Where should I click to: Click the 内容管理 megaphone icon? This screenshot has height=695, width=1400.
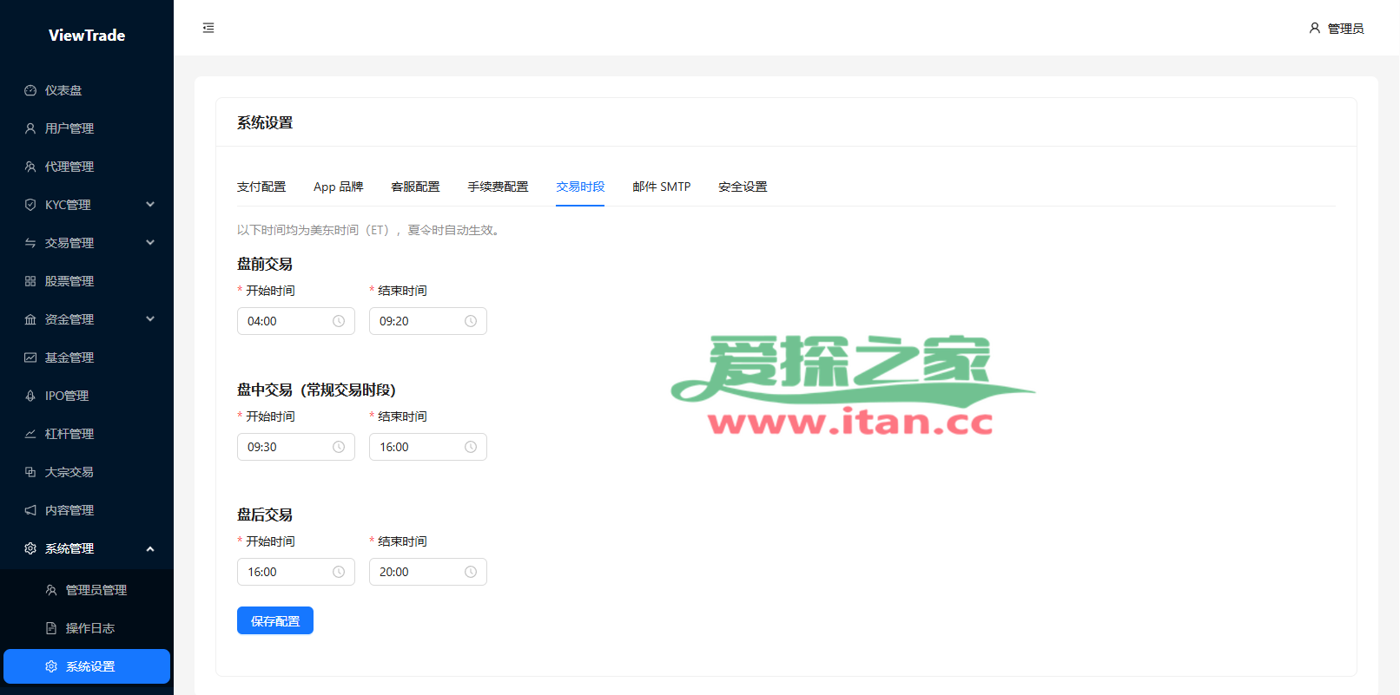coord(30,510)
